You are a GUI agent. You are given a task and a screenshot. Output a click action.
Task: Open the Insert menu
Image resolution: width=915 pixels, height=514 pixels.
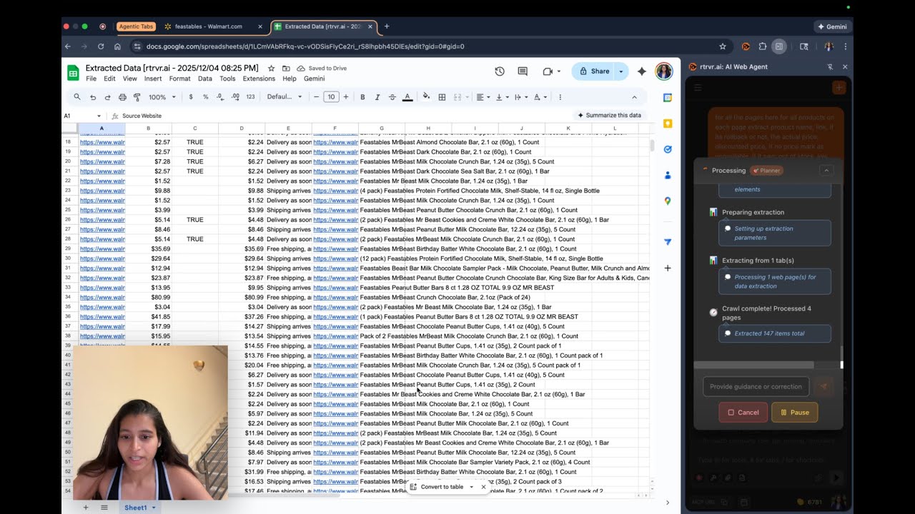tap(153, 79)
